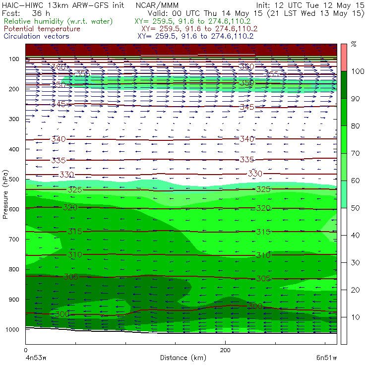
Task: Click the colorbar tick label '100'
Action: pos(358,71)
